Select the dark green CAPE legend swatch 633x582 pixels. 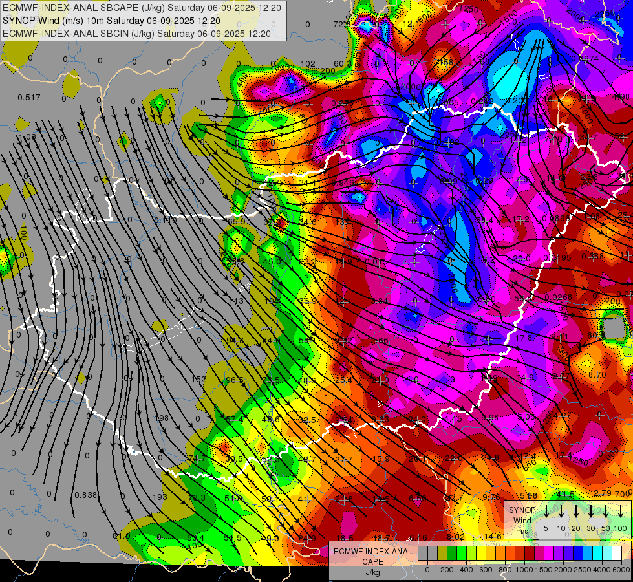[x=452, y=554]
